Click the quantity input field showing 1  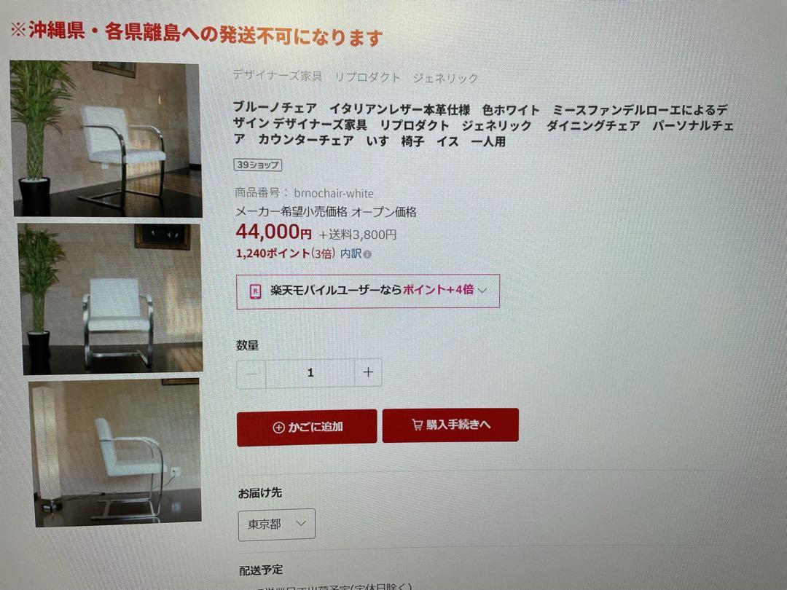click(310, 373)
